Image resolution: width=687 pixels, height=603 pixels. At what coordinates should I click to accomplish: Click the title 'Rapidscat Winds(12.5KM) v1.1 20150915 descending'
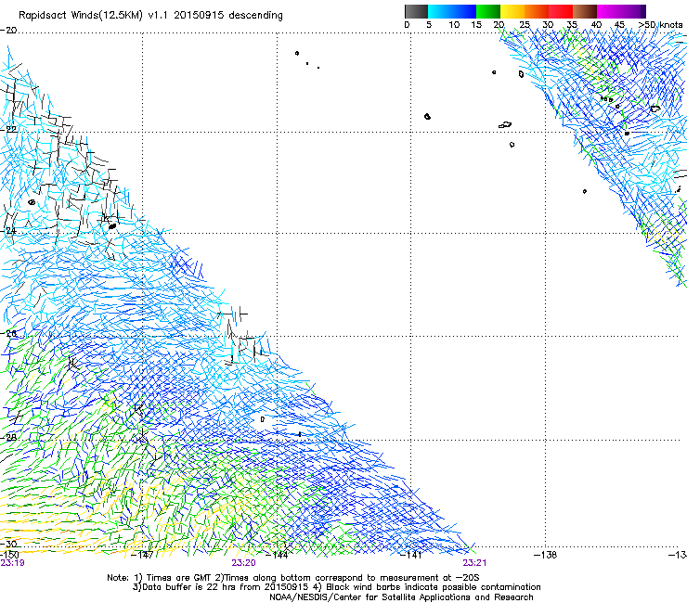(x=150, y=16)
